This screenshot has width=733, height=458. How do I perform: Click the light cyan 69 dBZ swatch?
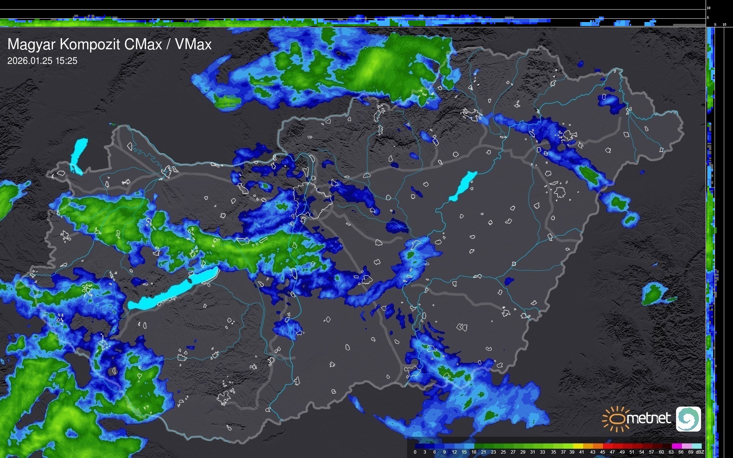click(x=697, y=446)
